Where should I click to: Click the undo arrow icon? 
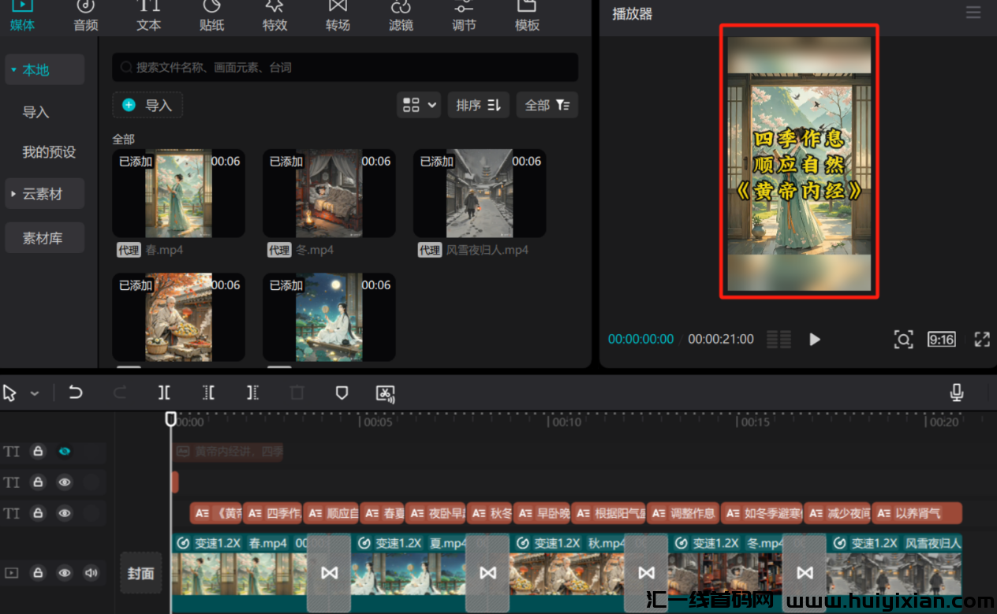tap(76, 393)
